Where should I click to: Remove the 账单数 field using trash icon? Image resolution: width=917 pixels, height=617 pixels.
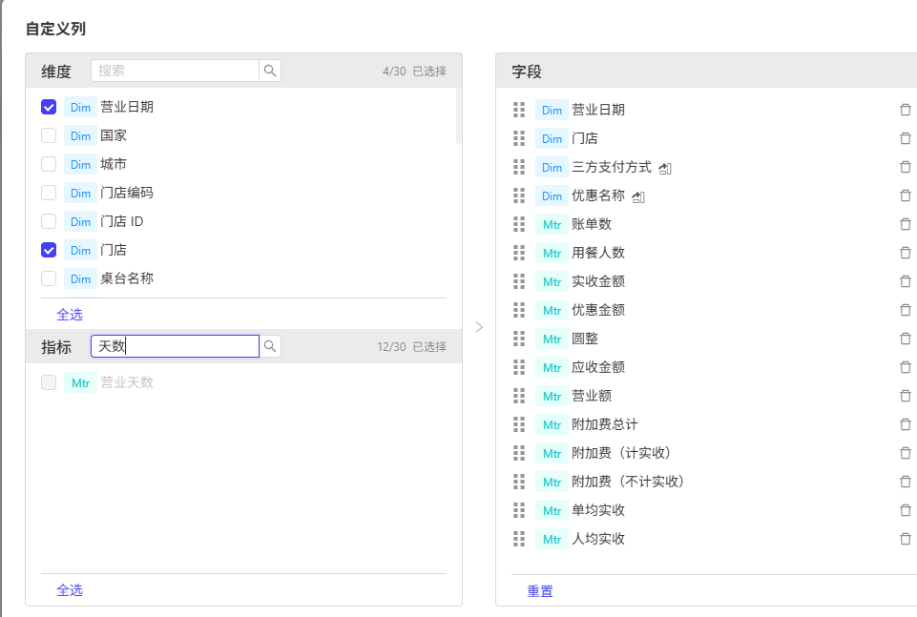pos(905,224)
